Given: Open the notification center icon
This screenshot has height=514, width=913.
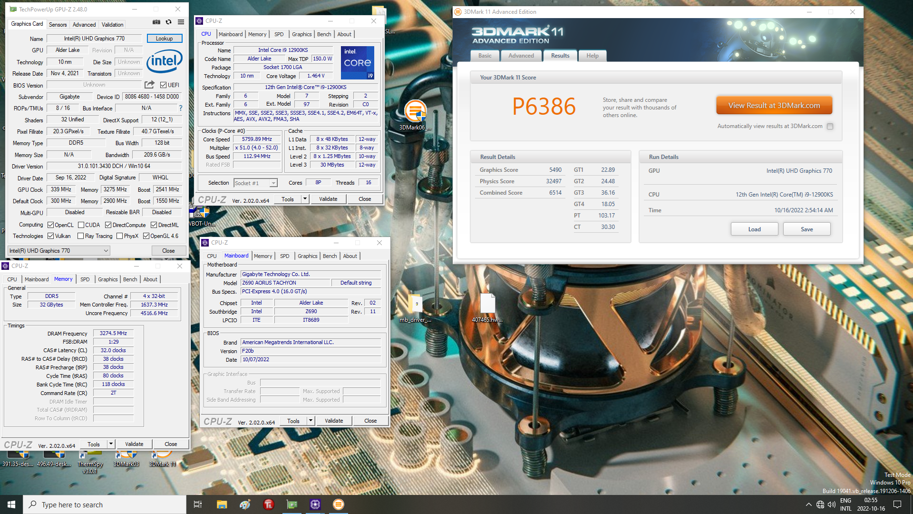Looking at the screenshot, I should click(897, 504).
